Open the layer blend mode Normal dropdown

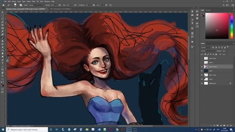pyautogui.click(x=208, y=51)
